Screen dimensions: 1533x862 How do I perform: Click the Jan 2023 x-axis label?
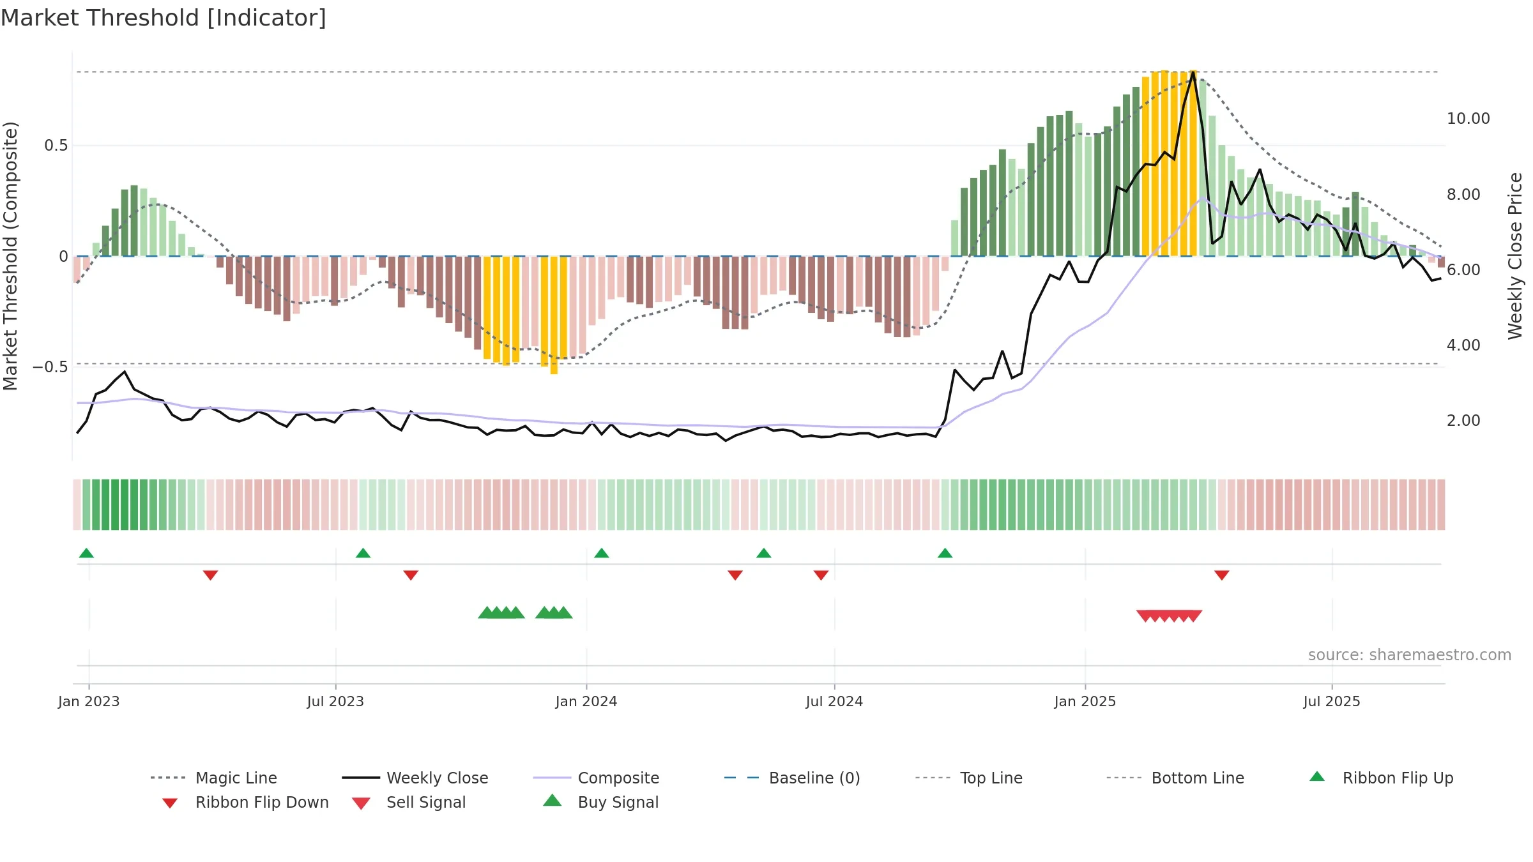pos(89,702)
